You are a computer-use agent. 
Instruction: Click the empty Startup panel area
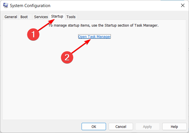pyautogui.click(x=114, y=85)
